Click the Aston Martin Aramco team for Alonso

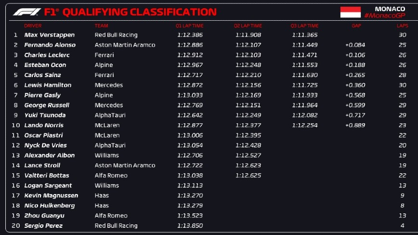(125, 45)
